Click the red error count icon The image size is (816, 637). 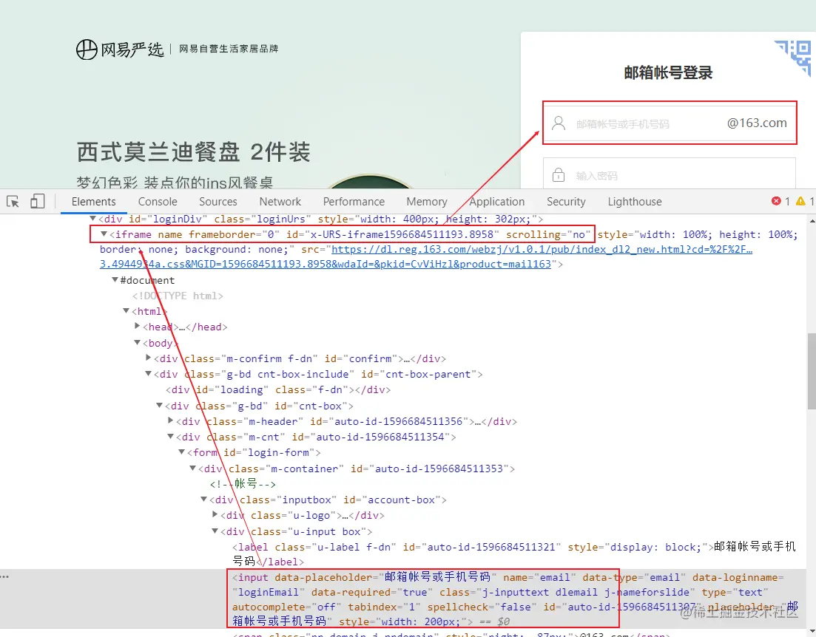click(x=776, y=201)
